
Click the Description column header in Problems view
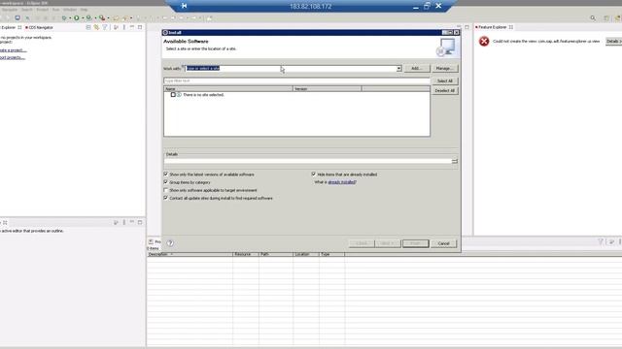[190, 254]
